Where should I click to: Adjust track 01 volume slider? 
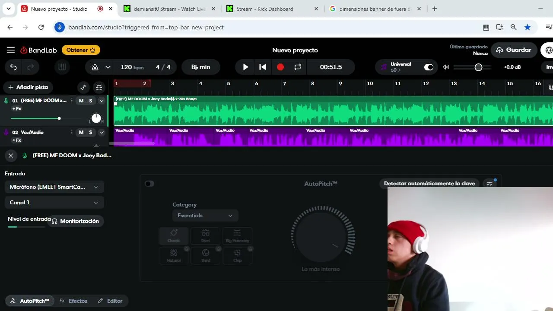click(x=59, y=118)
